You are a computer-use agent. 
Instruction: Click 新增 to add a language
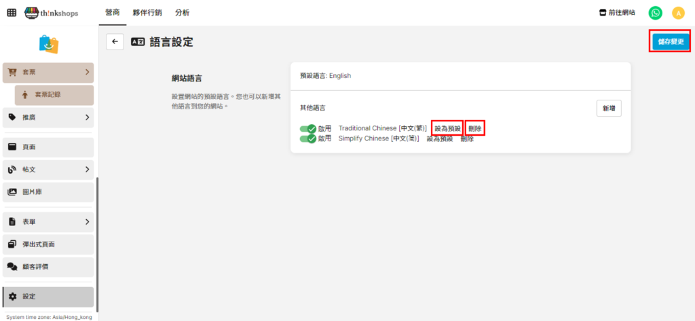tap(608, 109)
